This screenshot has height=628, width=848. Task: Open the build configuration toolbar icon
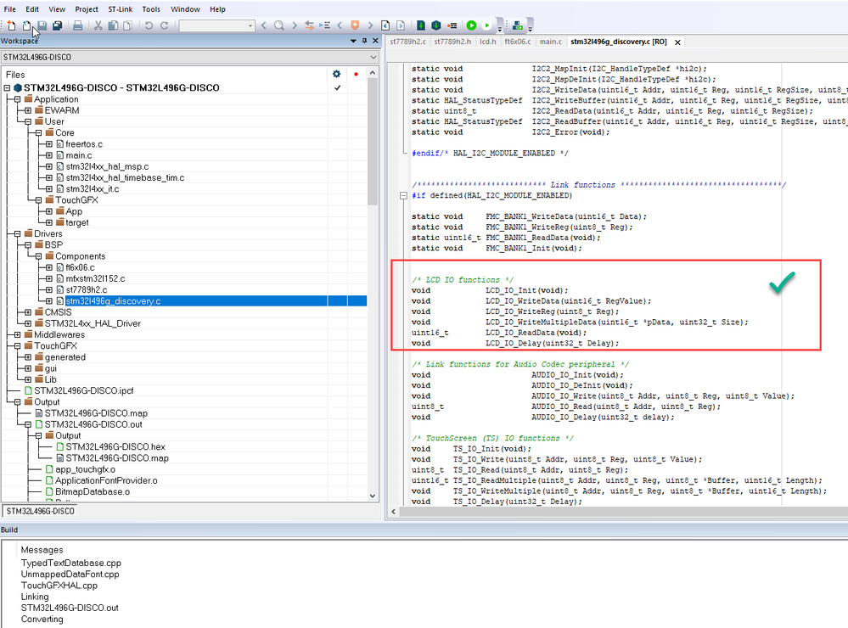click(518, 25)
